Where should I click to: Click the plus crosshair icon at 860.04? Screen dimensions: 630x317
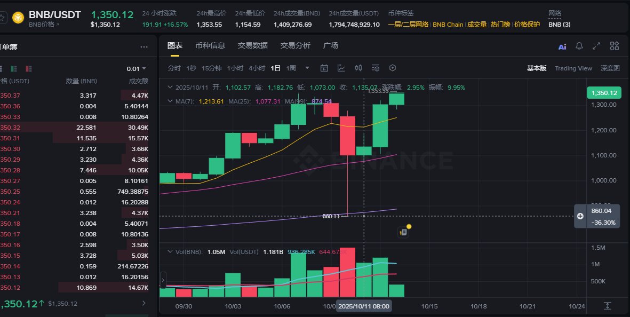pyautogui.click(x=580, y=216)
